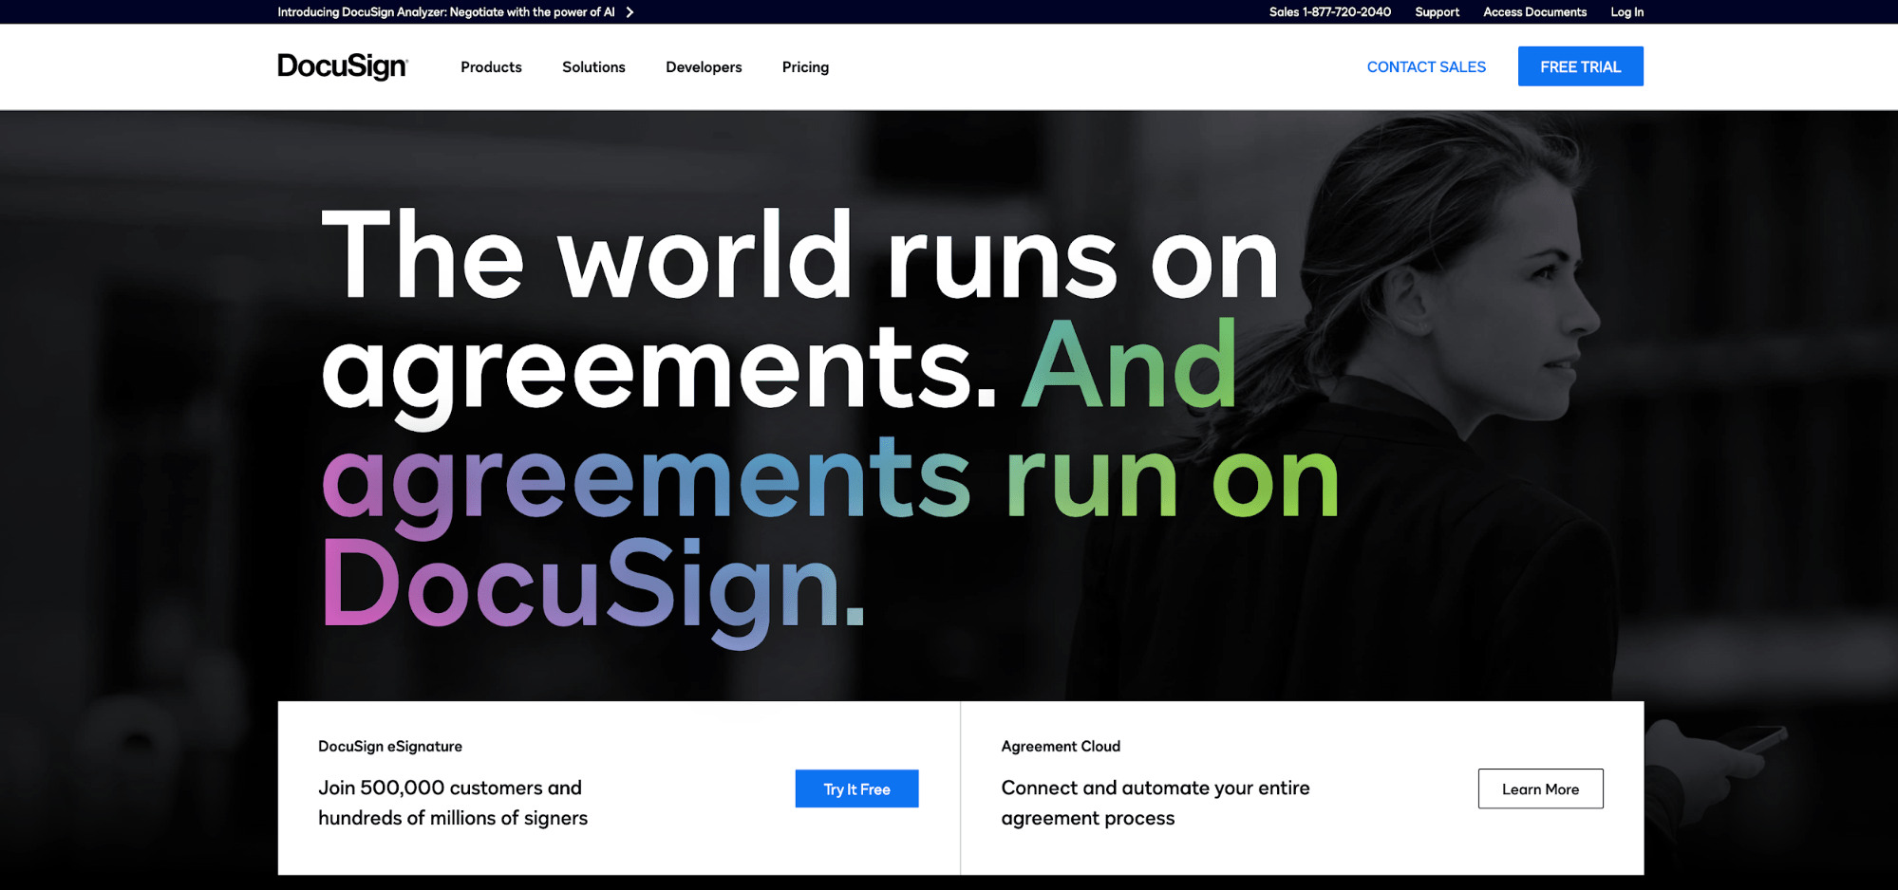Click the Learn More button

1540,788
